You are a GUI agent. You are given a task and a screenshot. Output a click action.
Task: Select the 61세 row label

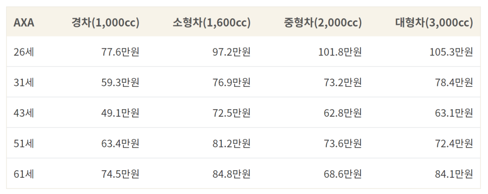[x=24, y=174]
